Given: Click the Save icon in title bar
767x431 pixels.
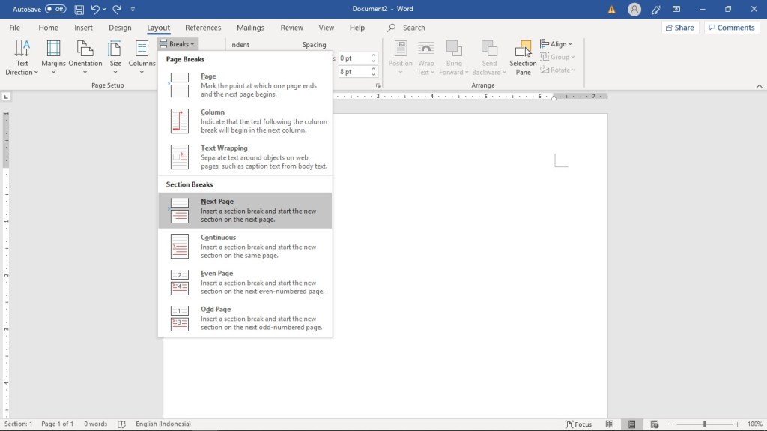Looking at the screenshot, I should click(79, 9).
